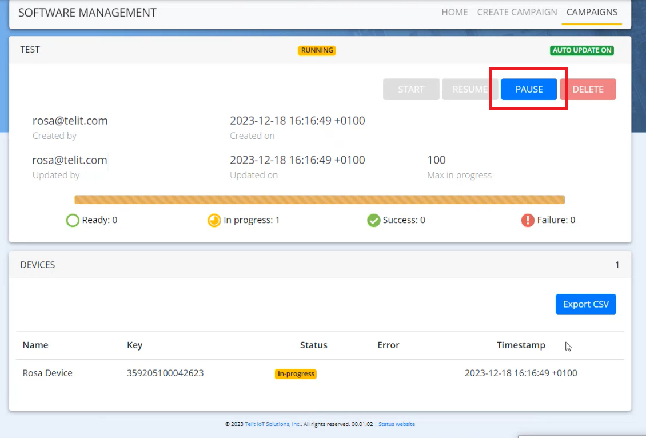Open the Status website link in footer
This screenshot has height=438, width=646.
[397, 424]
